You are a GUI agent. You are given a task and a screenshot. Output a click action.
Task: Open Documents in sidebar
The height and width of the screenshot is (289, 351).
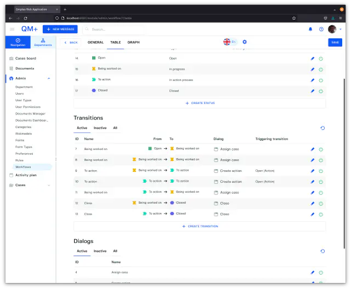point(25,68)
